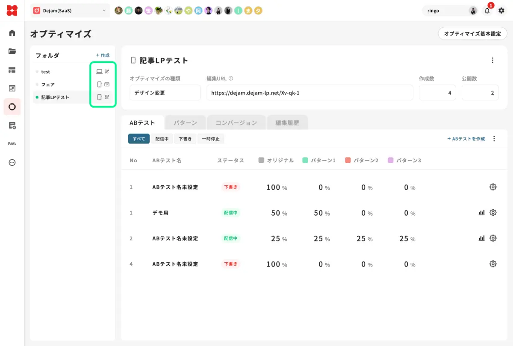Image resolution: width=513 pixels, height=346 pixels.
Task: Click the red パターン2 legend swatch
Action: (x=348, y=160)
